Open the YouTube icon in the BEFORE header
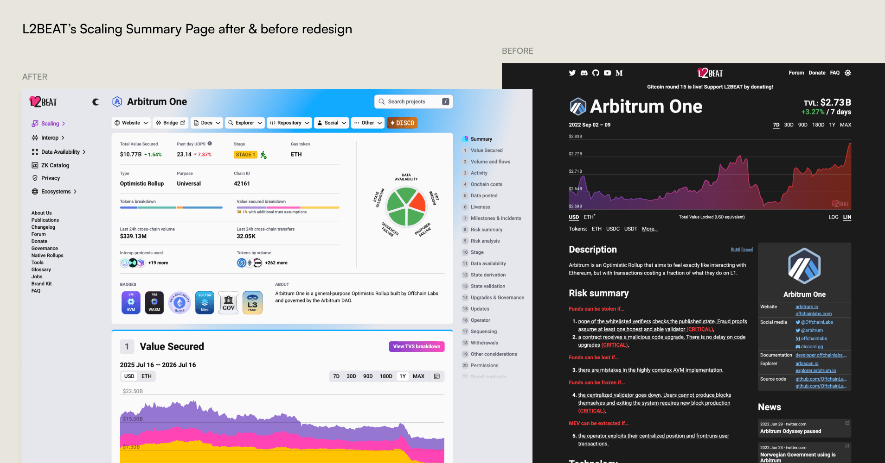The image size is (885, 463). click(x=607, y=73)
